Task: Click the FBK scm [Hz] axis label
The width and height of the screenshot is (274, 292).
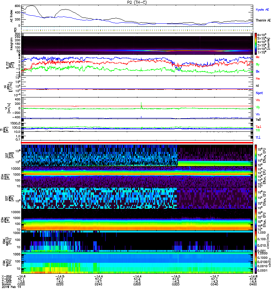Action: pos(6,262)
